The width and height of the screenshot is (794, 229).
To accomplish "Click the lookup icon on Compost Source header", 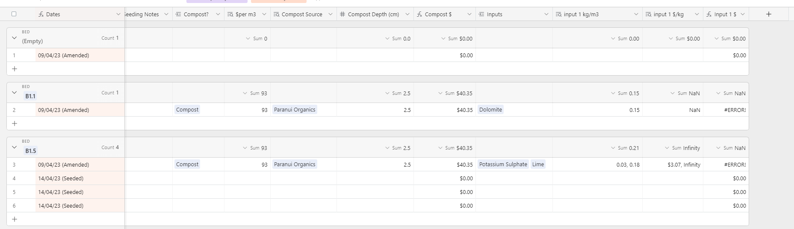I will coord(276,14).
